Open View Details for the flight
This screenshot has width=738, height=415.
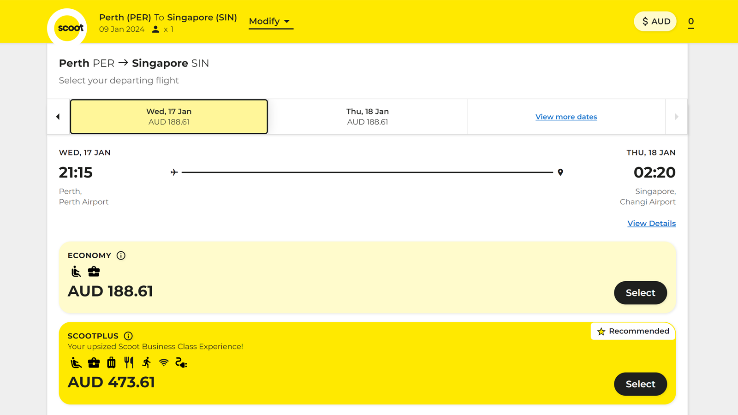(x=651, y=224)
